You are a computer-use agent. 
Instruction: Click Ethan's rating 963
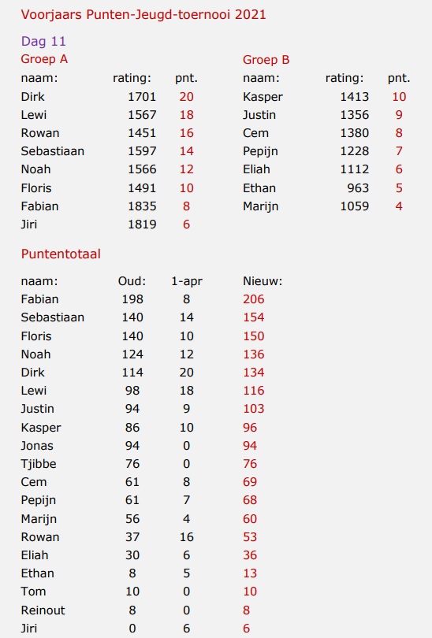pos(358,188)
